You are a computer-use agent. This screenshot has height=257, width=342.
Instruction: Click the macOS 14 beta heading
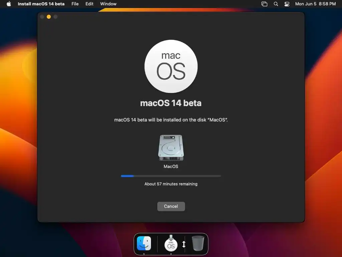(171, 103)
